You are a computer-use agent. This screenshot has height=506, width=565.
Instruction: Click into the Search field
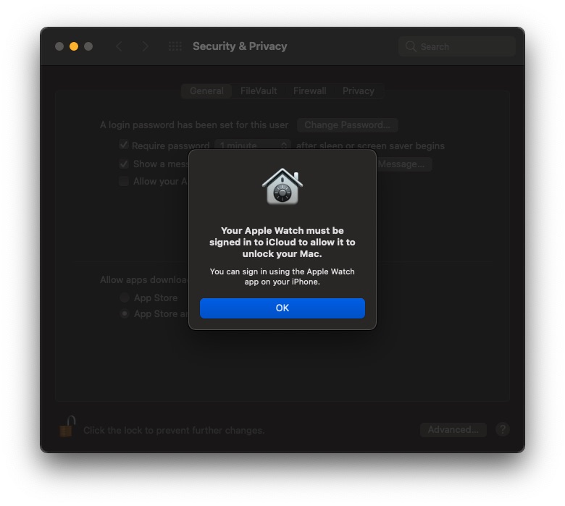pyautogui.click(x=457, y=46)
